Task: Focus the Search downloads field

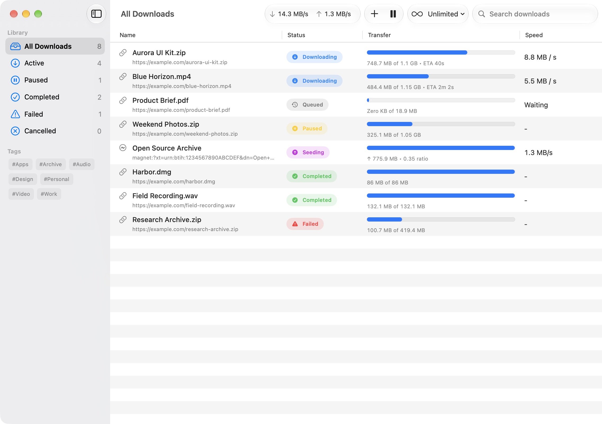Action: point(535,14)
